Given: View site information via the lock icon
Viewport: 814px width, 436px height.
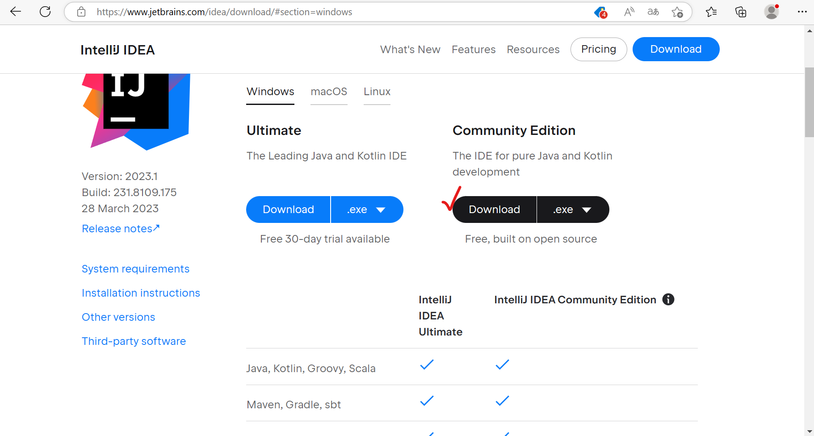Looking at the screenshot, I should [x=81, y=12].
